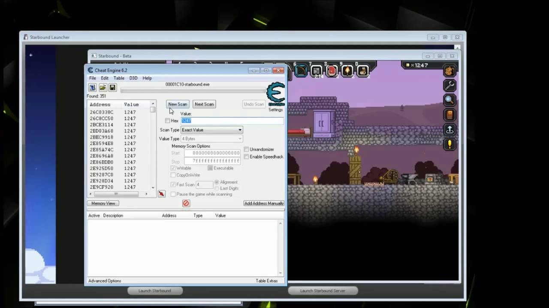Select hotbar slot 9 torch in Starbound
Screen dimensions: 549x308
coord(347,71)
